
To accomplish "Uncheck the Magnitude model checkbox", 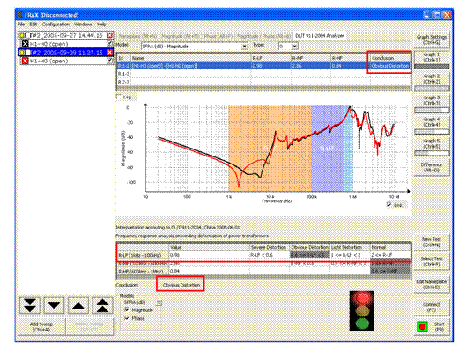I will 127,309.
